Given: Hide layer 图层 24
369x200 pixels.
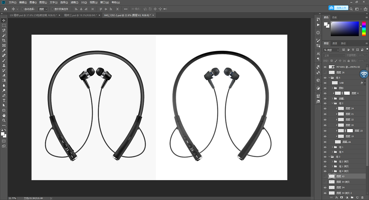Looking at the screenshot, I should 325,109.
